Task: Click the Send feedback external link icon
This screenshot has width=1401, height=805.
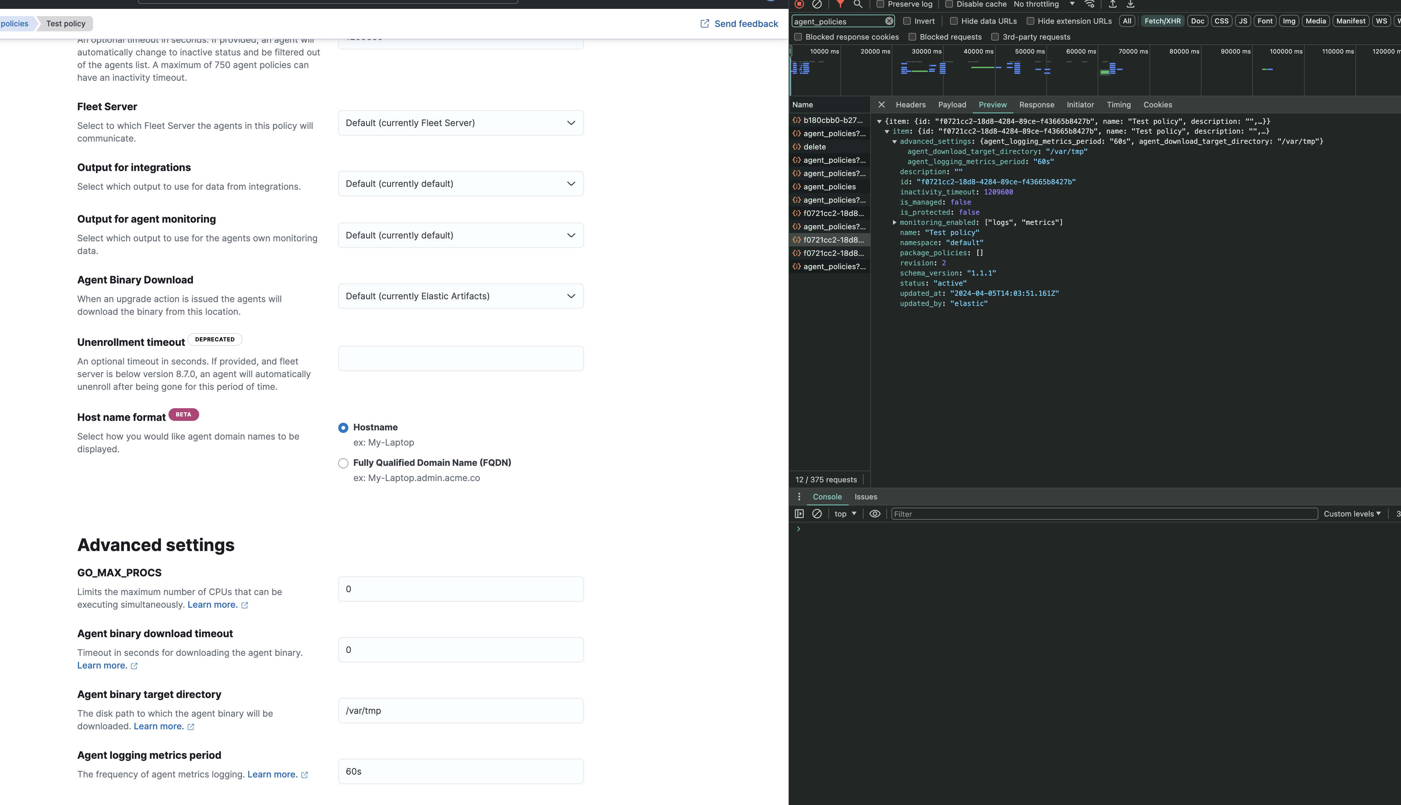Action: click(x=704, y=24)
